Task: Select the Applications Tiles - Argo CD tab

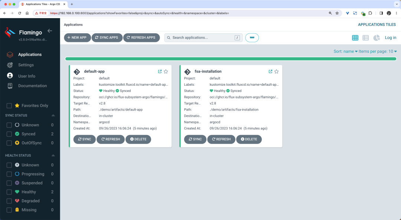Action: (43, 4)
